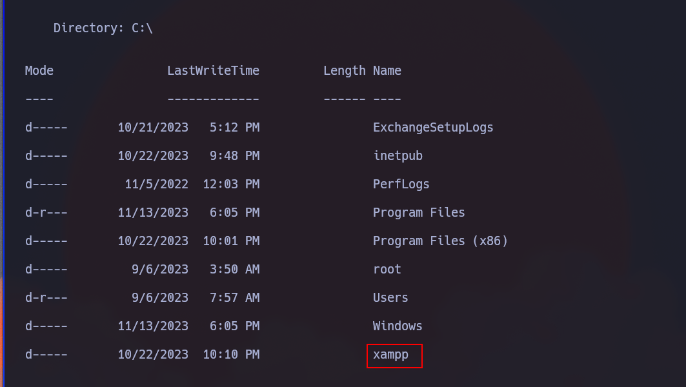Click the d-r--- mode of Users row
This screenshot has width=686, height=387.
point(46,298)
